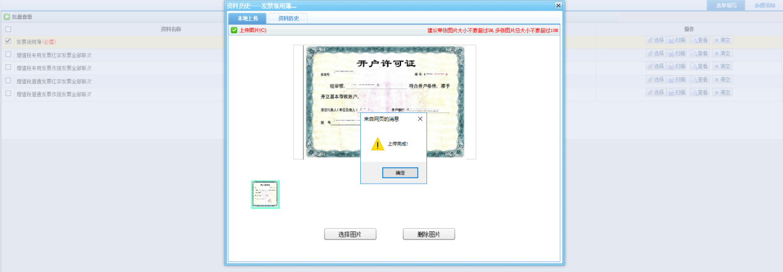Click 选择 for 增值税普通发票作废发票全部联次 row
783x272 pixels.
click(655, 93)
